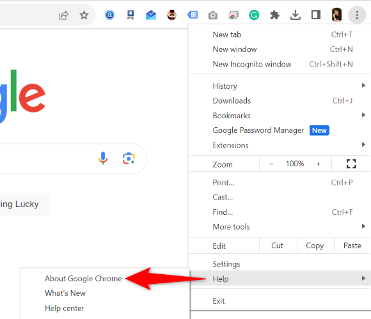The height and width of the screenshot is (319, 371).
Task: Open Help center from Help submenu
Action: (65, 308)
